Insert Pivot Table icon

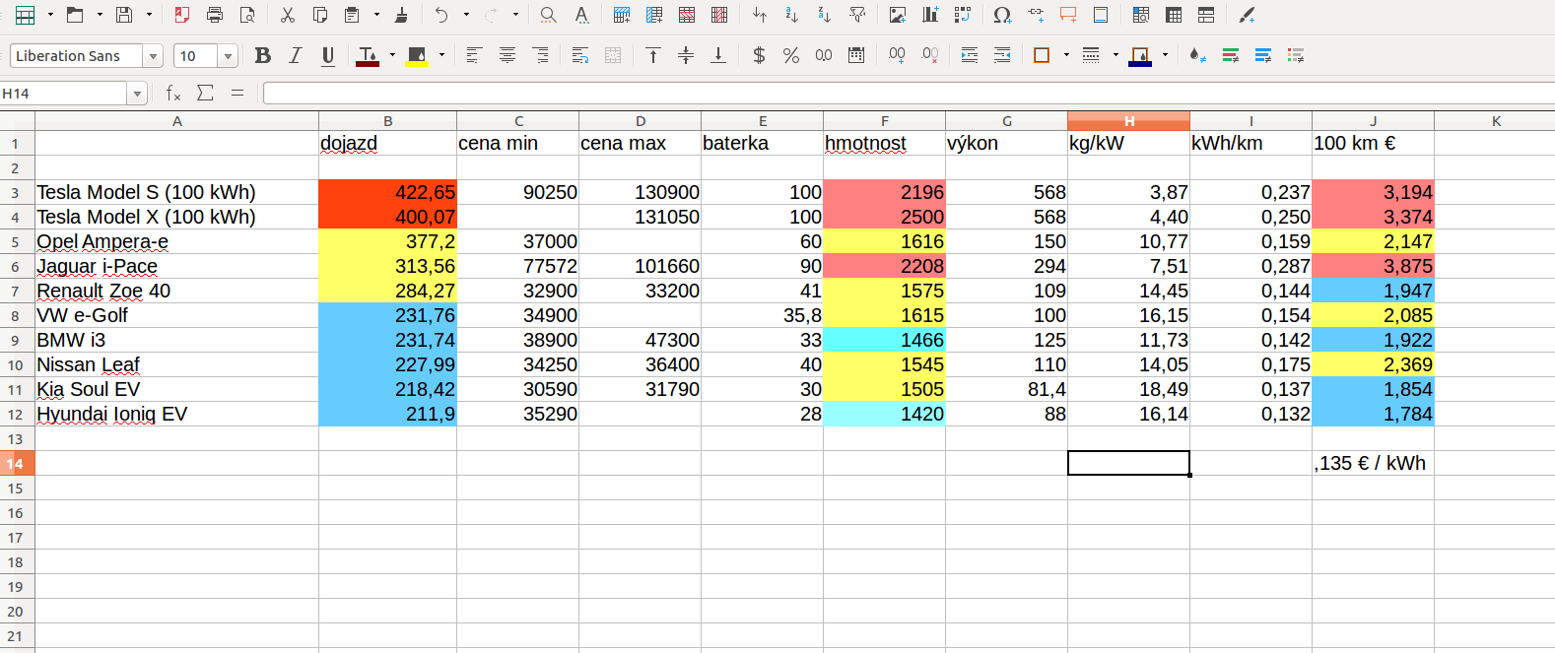coord(963,15)
